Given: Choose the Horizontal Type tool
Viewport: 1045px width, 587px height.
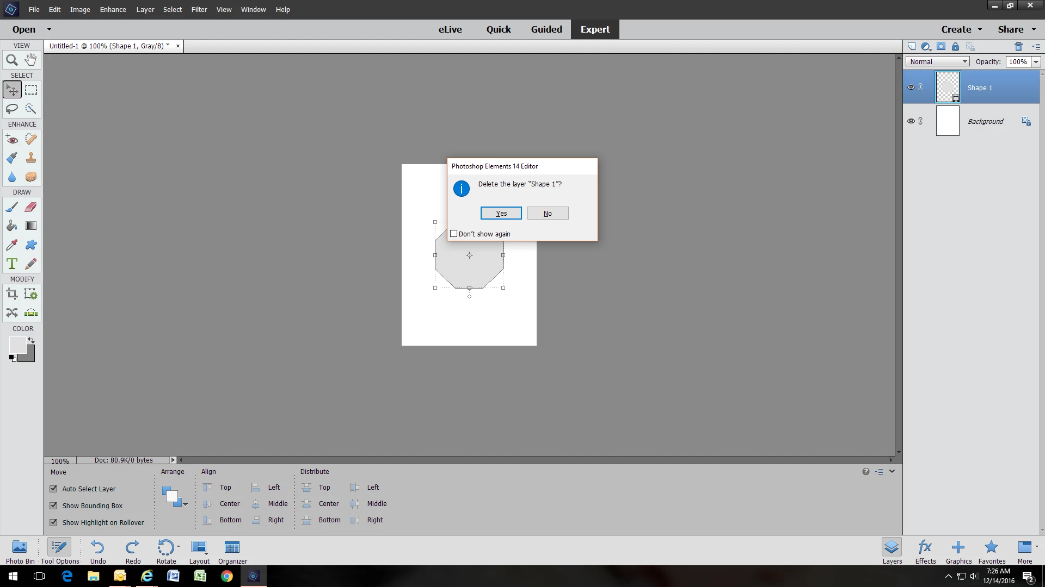Looking at the screenshot, I should [x=11, y=264].
